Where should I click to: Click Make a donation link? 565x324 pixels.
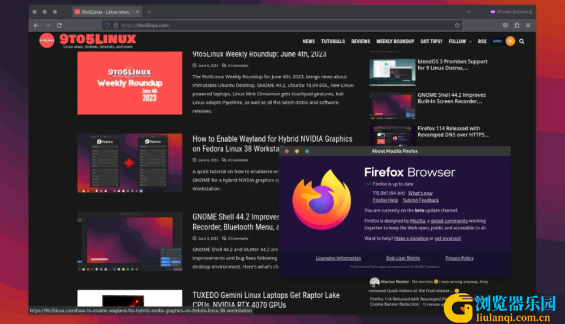pyautogui.click(x=411, y=238)
